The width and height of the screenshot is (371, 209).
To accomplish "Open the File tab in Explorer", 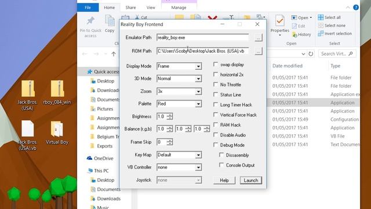I will [x=88, y=8].
